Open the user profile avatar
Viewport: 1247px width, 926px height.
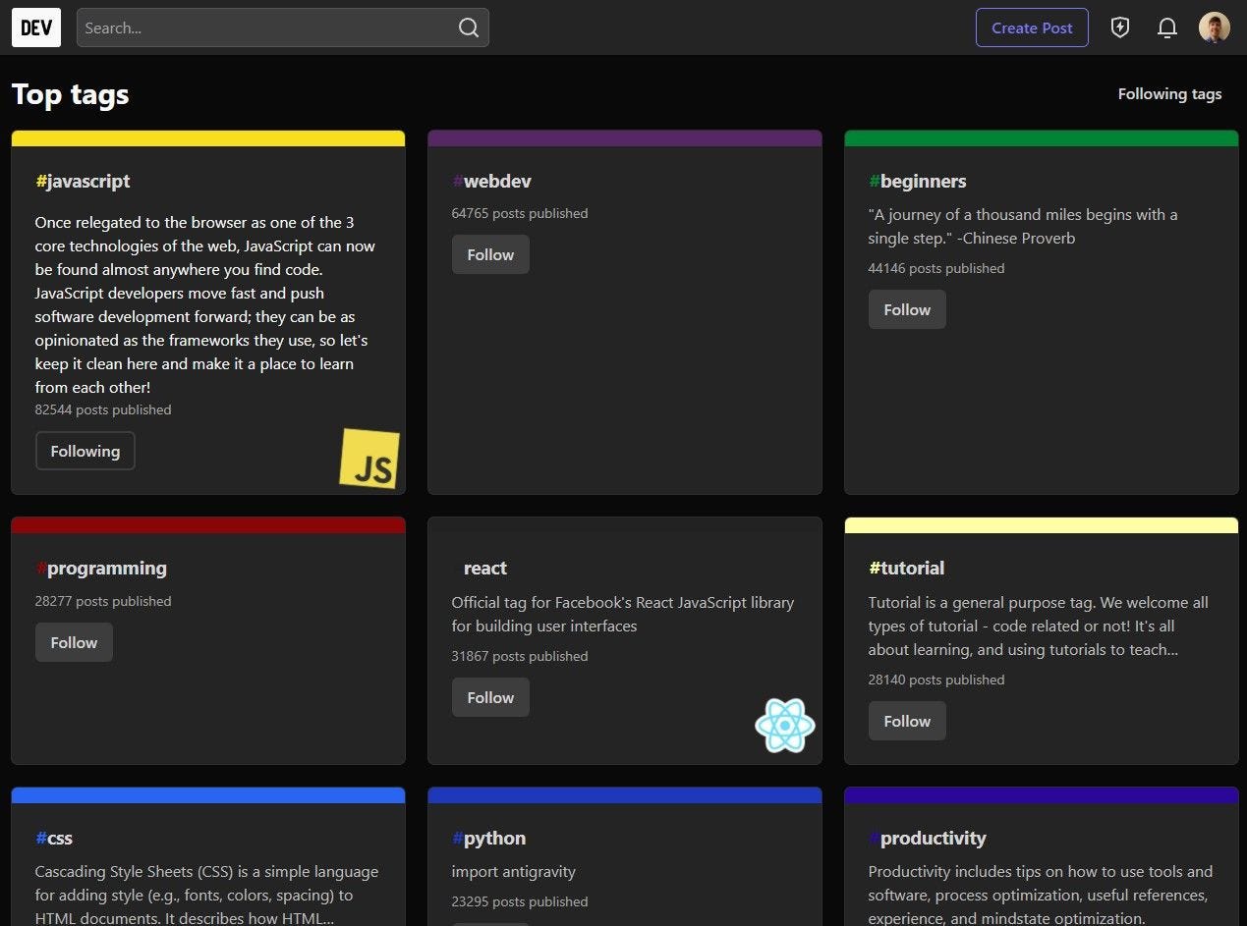click(x=1215, y=27)
